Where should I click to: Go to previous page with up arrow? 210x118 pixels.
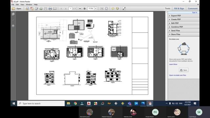[x=61, y=9]
